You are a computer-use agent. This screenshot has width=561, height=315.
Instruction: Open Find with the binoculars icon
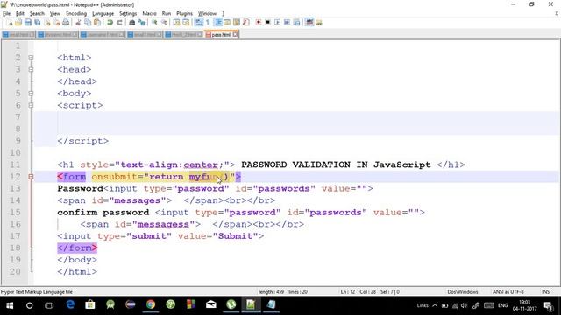pos(132,23)
